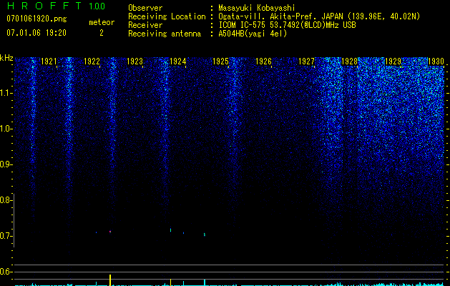Click the 1930 time marker
This screenshot has height=286, width=450.
(436, 61)
